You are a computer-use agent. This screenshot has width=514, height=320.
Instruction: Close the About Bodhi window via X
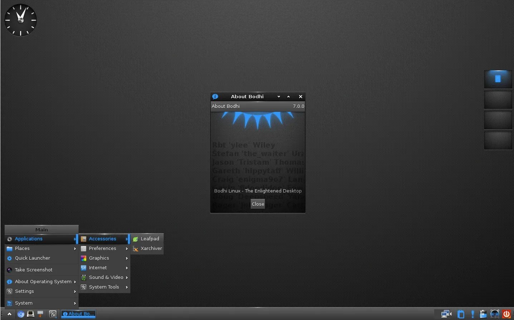click(300, 96)
